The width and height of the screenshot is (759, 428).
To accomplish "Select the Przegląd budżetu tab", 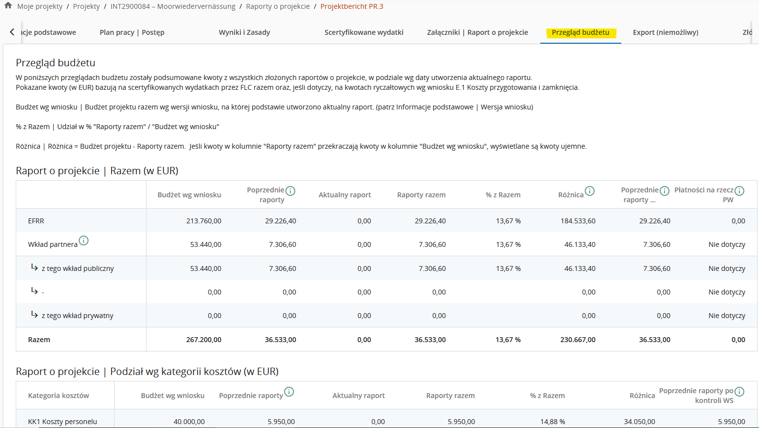I will click(x=580, y=32).
